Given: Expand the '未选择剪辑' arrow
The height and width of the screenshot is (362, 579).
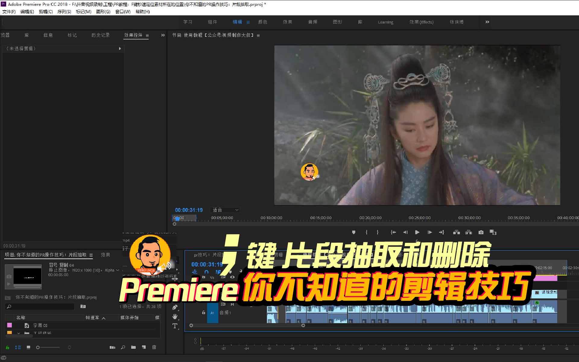Looking at the screenshot, I should click(120, 49).
